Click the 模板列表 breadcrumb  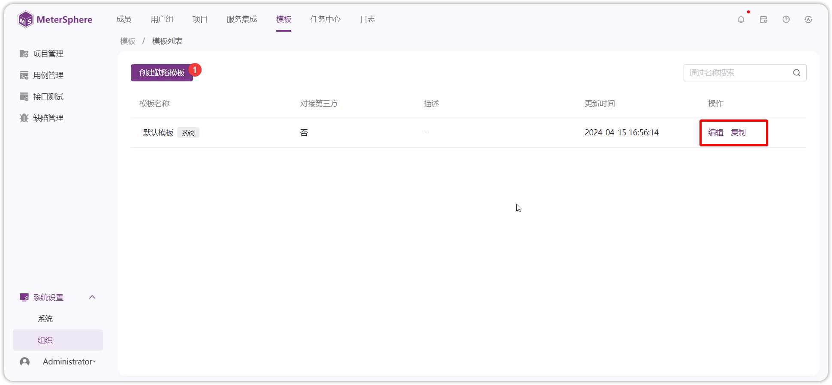[x=167, y=41]
